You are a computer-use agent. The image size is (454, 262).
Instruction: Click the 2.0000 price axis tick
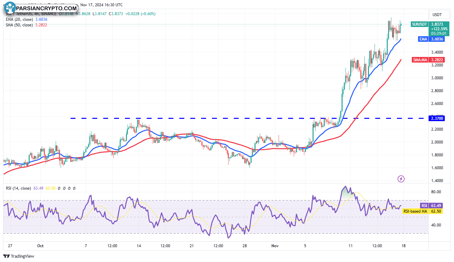(437, 142)
